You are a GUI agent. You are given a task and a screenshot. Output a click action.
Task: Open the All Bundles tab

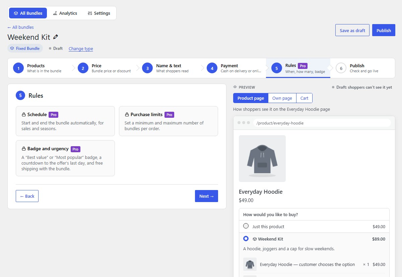pyautogui.click(x=28, y=13)
